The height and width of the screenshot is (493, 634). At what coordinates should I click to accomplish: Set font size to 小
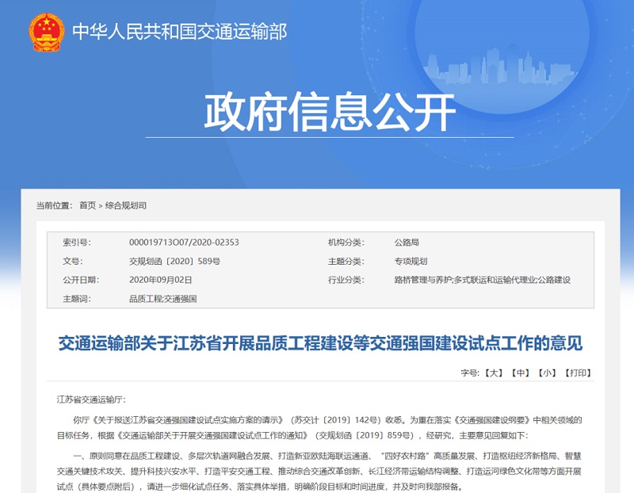[547, 373]
